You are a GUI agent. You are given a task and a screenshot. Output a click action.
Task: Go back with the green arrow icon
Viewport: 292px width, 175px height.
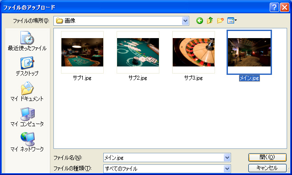[x=199, y=20]
